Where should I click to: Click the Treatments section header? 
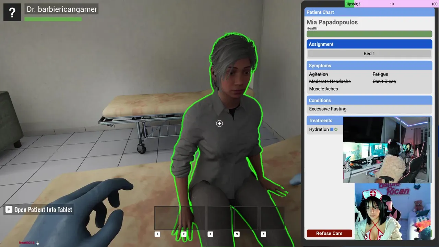325,120
